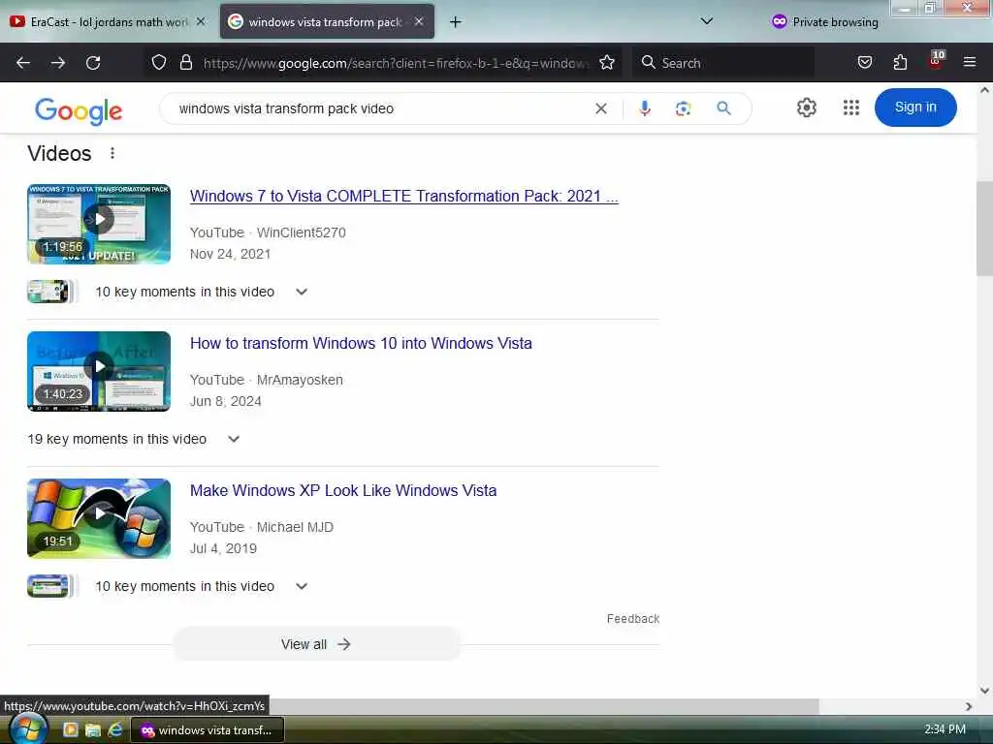Launch Internet Explorer from quick launch

point(115,730)
